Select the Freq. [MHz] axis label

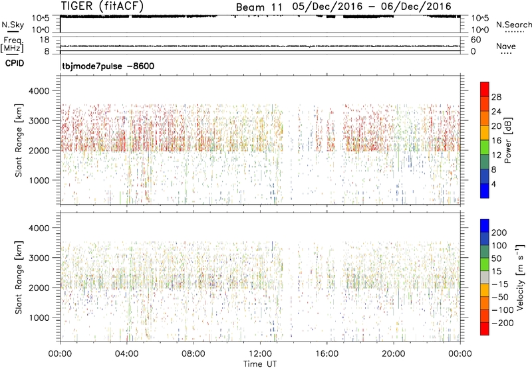tap(12, 45)
